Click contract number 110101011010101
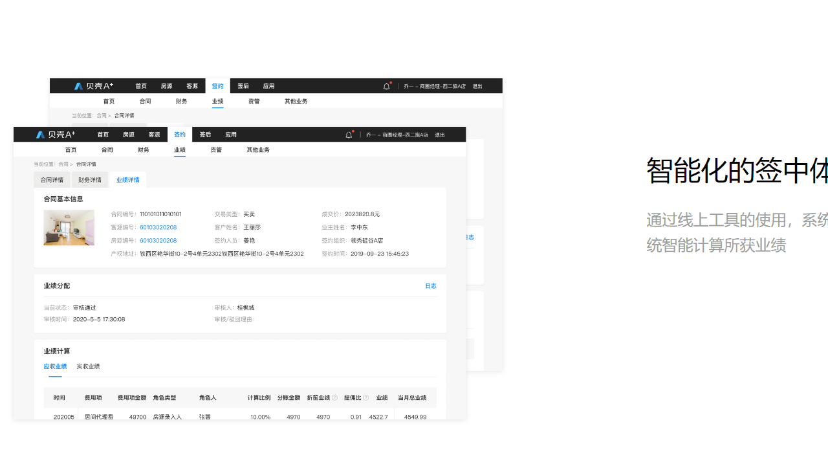This screenshot has width=828, height=466. click(x=160, y=214)
